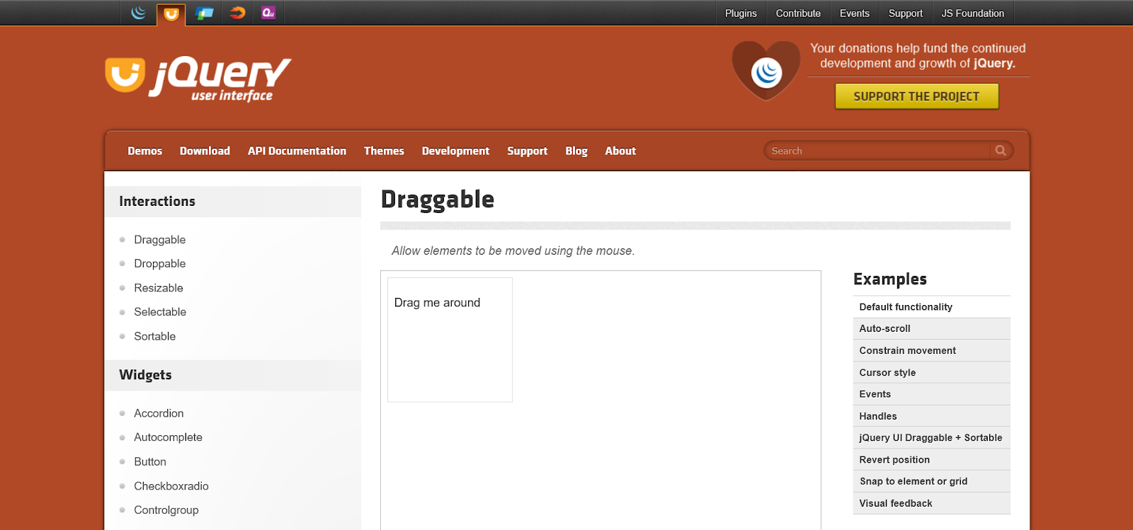
Task: Open the Contribute top link
Action: 798,13
